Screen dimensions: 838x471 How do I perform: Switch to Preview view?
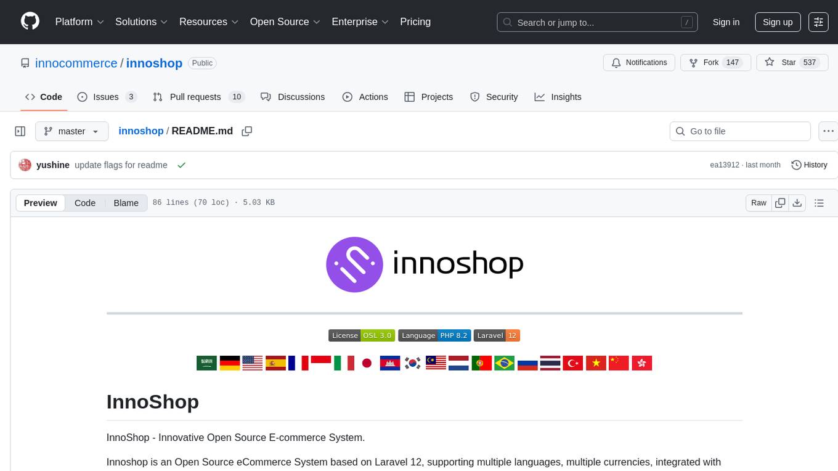tap(41, 203)
